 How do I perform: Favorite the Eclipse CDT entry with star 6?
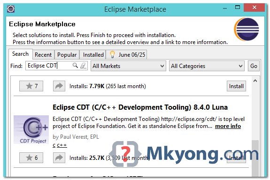(31, 157)
